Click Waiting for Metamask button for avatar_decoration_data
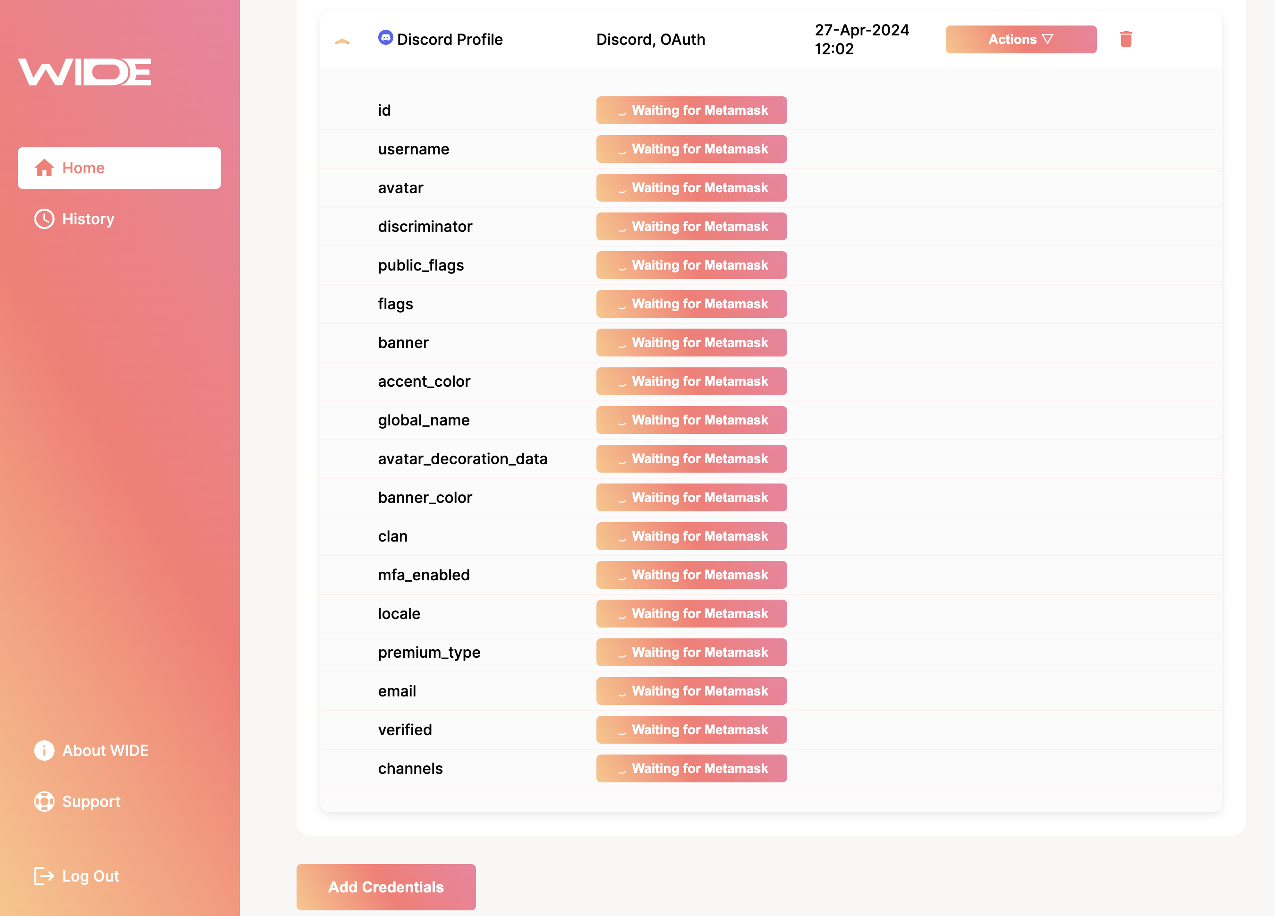The width and height of the screenshot is (1275, 916). [691, 459]
